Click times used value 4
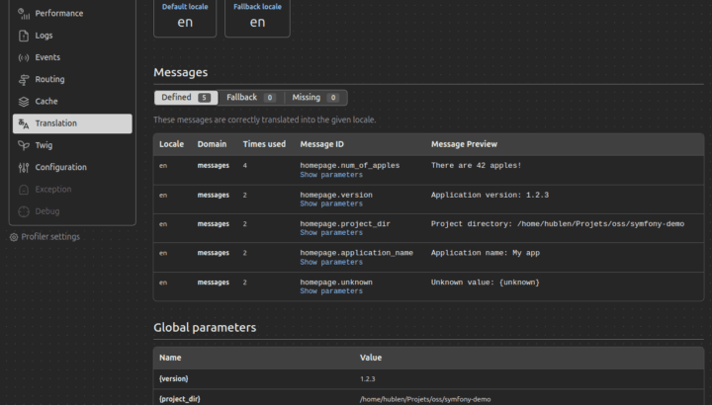The width and height of the screenshot is (712, 405). coord(245,166)
